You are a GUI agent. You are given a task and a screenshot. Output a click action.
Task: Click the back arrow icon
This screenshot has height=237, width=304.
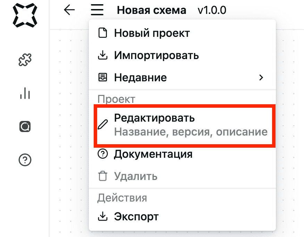(69, 10)
